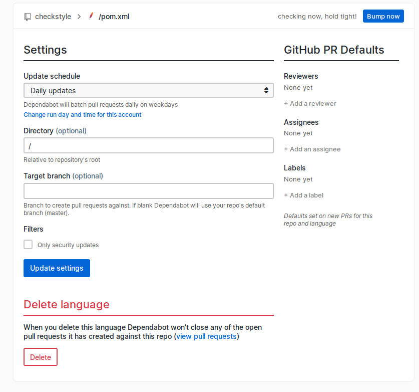Select the /pom.xml breadcrumb item
Viewport: 419px width, 392px height.
[x=114, y=16]
